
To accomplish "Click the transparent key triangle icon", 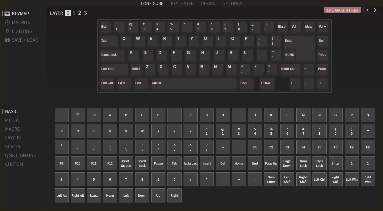I will (78, 115).
